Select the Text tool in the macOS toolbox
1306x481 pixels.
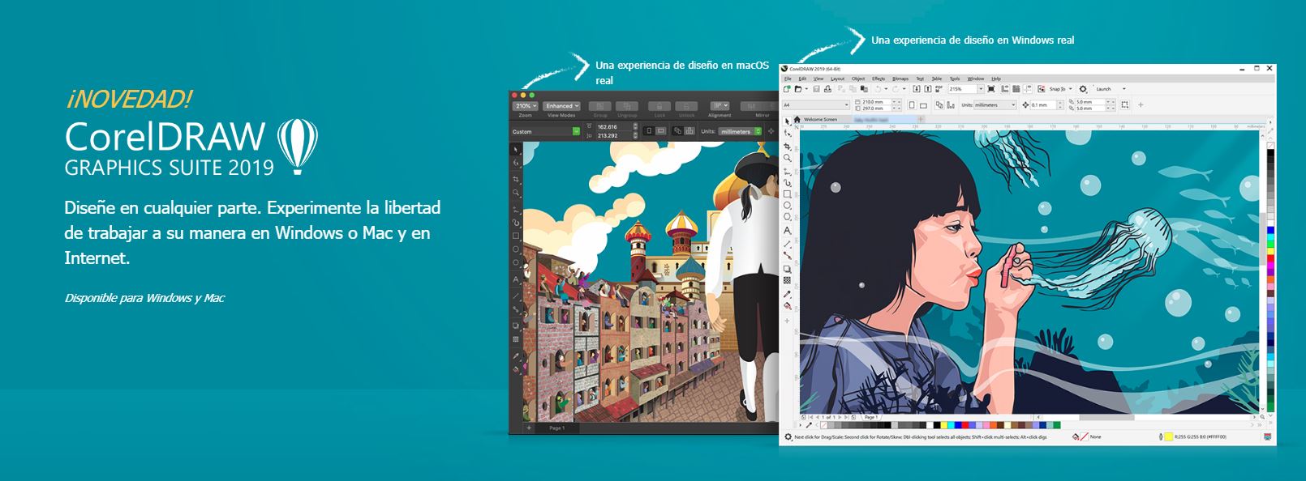click(516, 279)
